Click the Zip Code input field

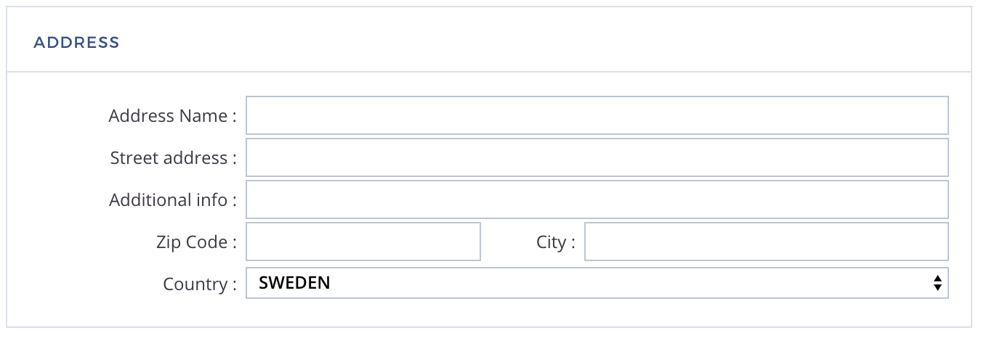point(363,242)
